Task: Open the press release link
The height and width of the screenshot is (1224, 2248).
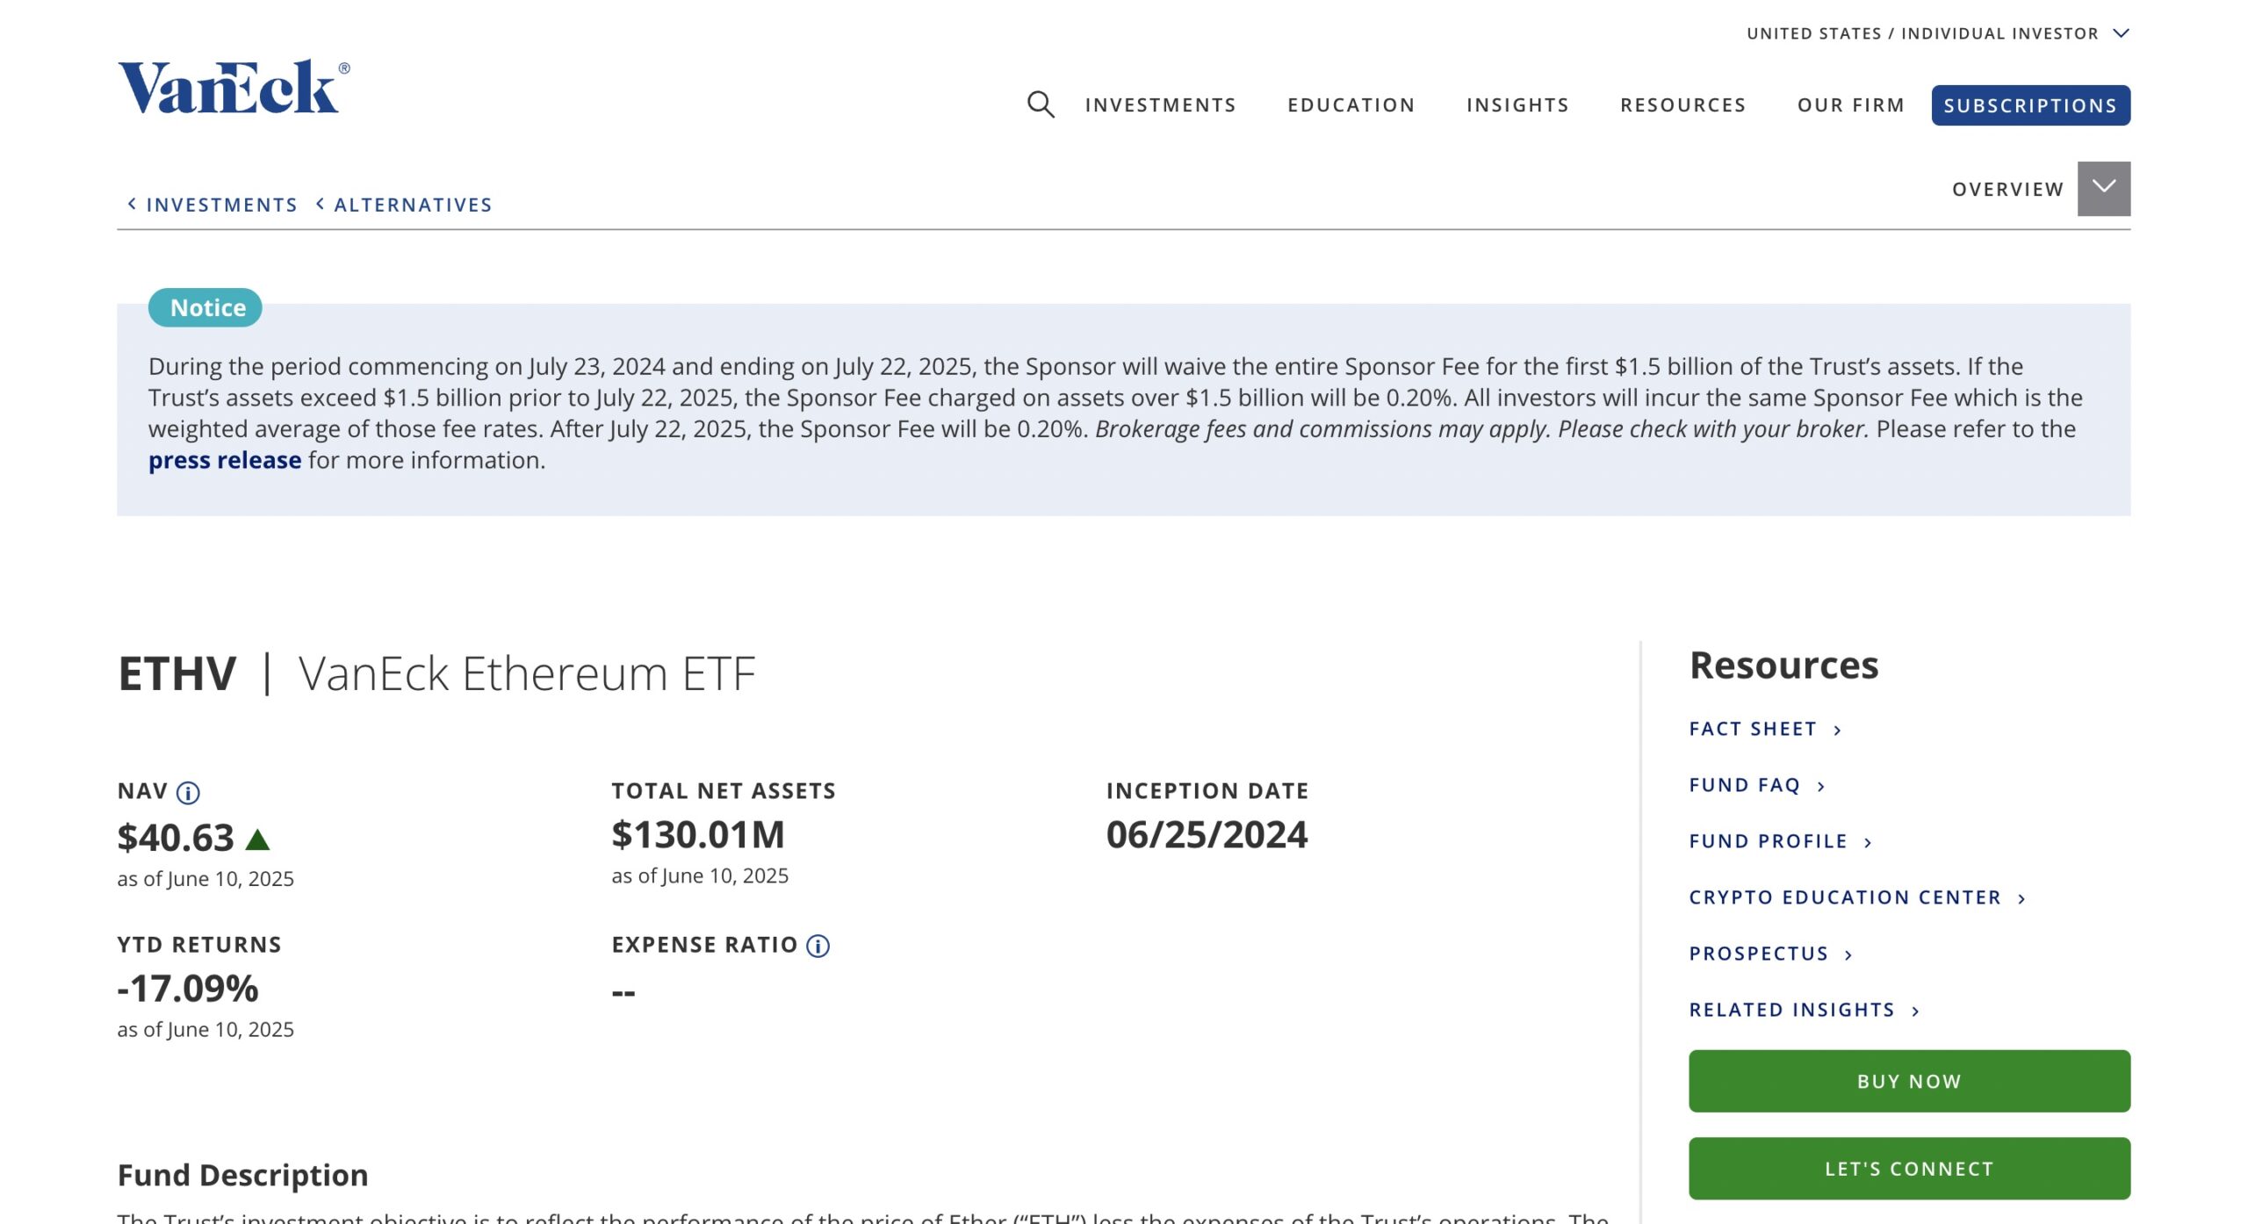Action: [225, 460]
